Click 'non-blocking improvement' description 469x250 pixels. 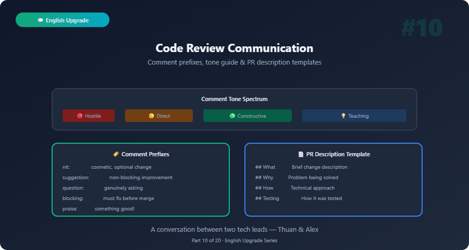(141, 178)
